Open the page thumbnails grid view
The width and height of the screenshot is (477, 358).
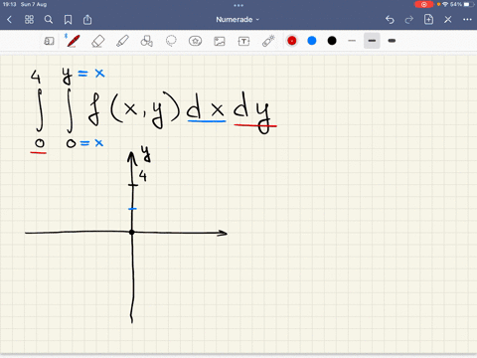(x=29, y=20)
